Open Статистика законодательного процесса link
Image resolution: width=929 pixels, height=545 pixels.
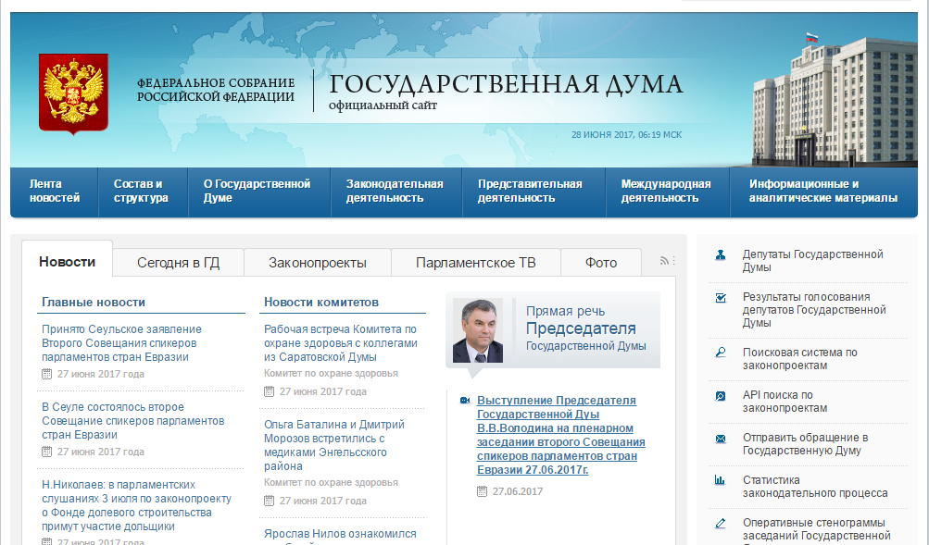(x=815, y=487)
